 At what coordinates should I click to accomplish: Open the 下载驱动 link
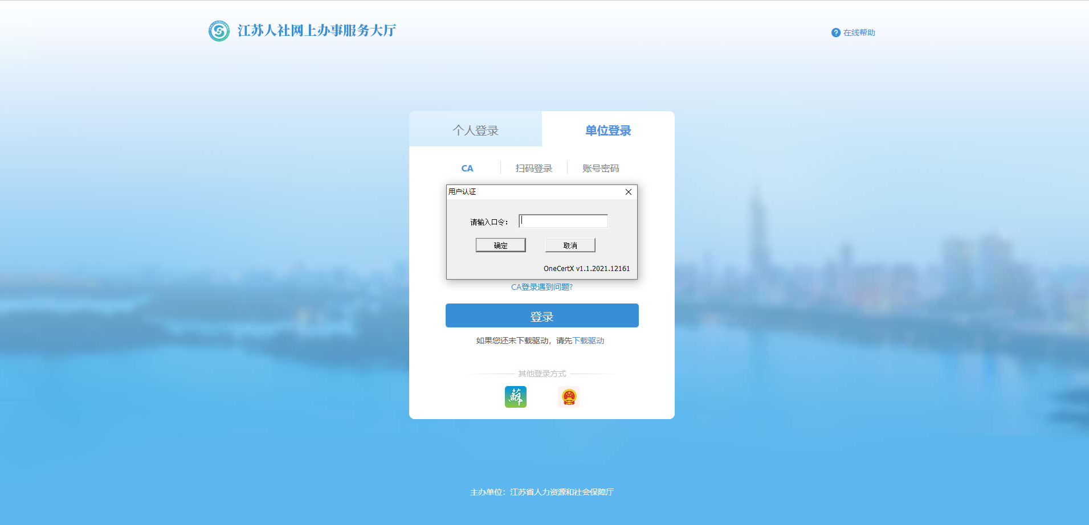pos(588,341)
